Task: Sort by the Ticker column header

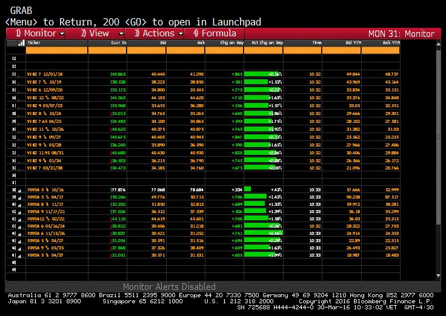Action: pos(56,43)
